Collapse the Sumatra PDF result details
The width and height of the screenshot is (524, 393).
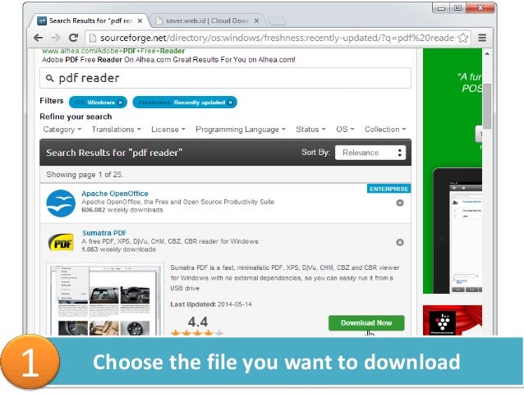400,242
